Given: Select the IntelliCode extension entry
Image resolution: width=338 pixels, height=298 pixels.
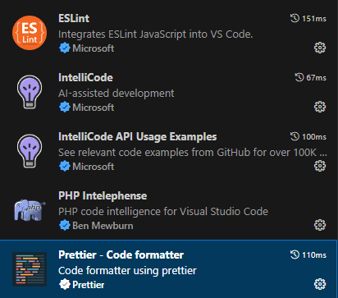Looking at the screenshot, I should click(x=169, y=92).
